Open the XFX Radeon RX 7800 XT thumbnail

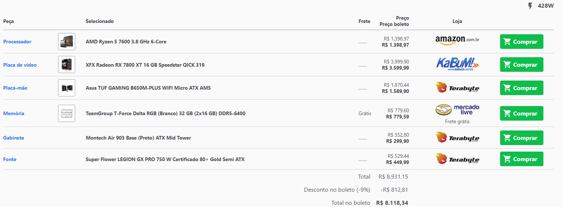[x=67, y=65]
